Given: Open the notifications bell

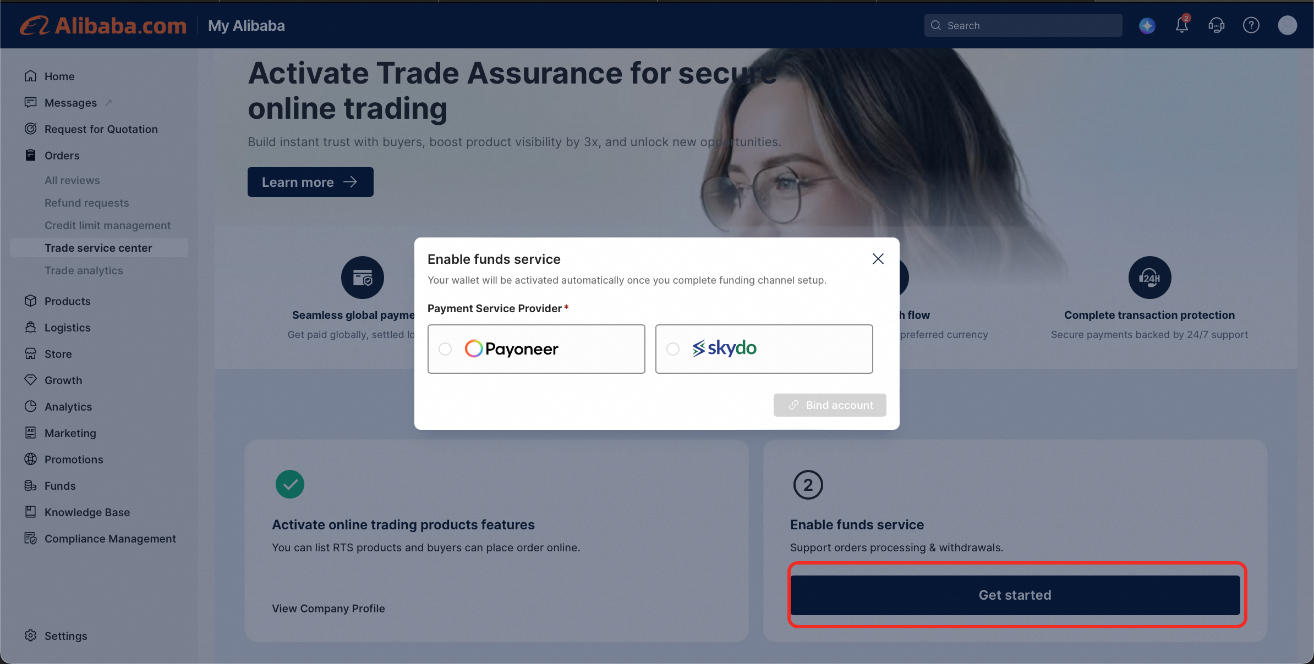Looking at the screenshot, I should coord(1182,25).
